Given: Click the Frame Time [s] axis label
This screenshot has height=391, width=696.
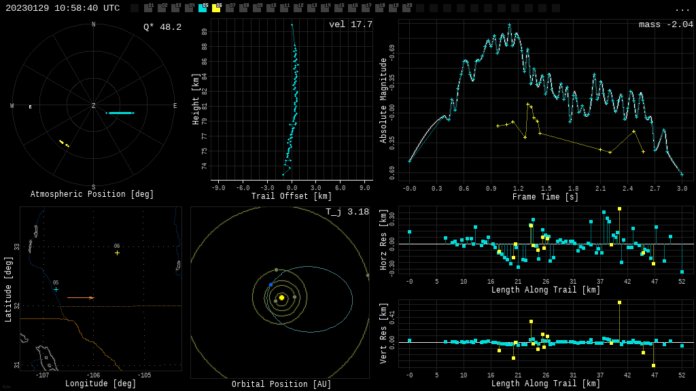Looking at the screenshot, I should 546,196.
